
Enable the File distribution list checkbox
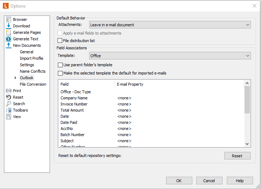tap(60, 41)
